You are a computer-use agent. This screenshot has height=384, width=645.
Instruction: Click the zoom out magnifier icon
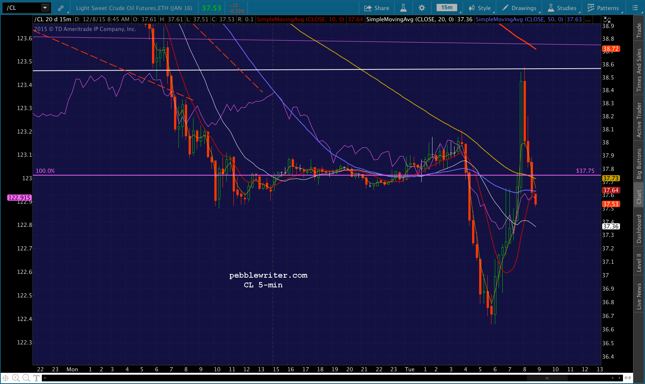click(26, 378)
